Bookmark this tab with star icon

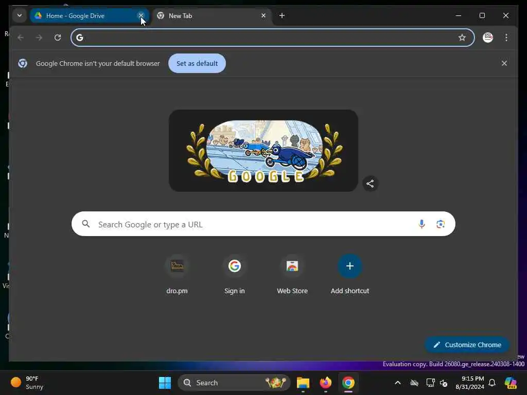point(462,38)
